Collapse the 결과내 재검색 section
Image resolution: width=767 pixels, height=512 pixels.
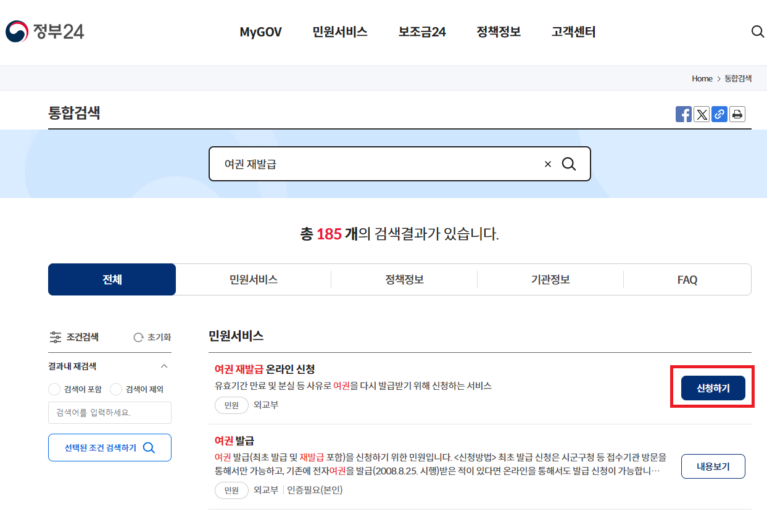click(x=164, y=365)
